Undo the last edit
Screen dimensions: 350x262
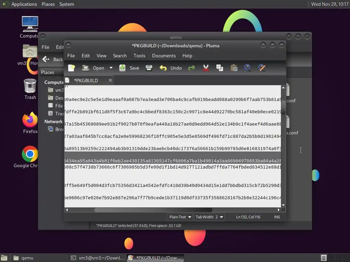point(171,68)
